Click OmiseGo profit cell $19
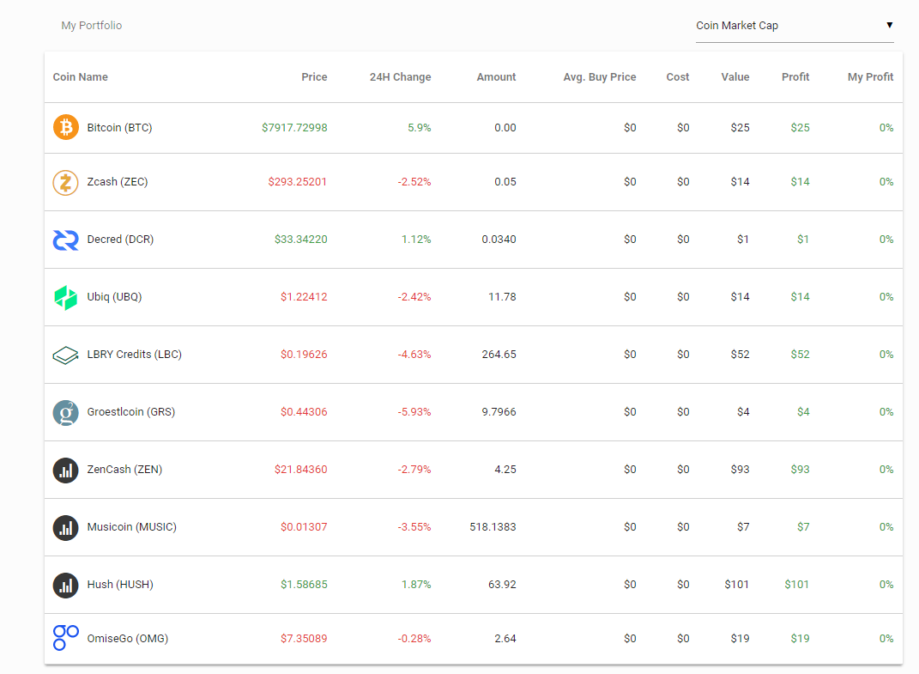The height and width of the screenshot is (674, 919). coord(800,638)
